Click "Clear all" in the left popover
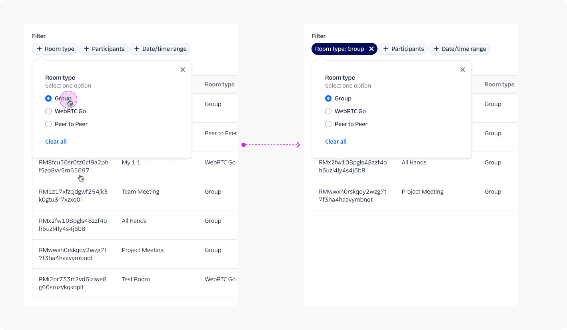 [56, 141]
